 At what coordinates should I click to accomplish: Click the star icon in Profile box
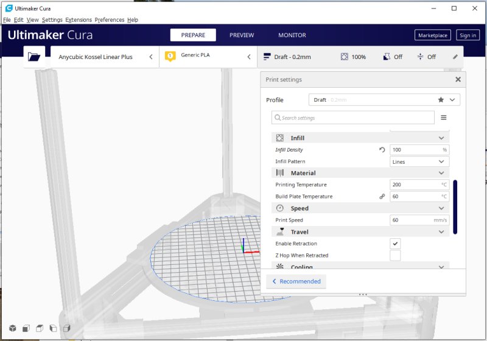pos(441,100)
